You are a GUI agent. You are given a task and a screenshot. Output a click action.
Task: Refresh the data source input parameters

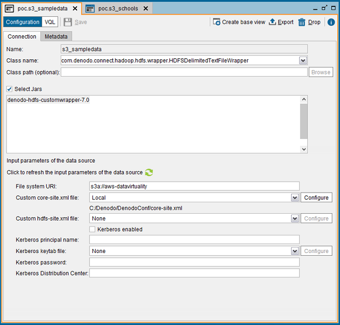(149, 172)
